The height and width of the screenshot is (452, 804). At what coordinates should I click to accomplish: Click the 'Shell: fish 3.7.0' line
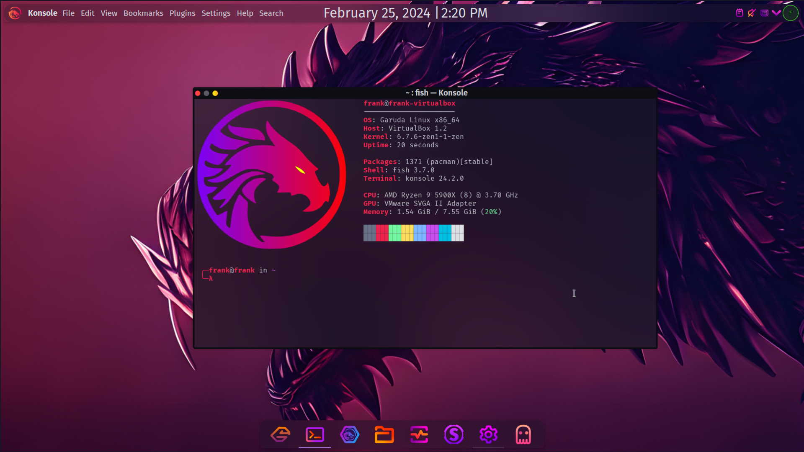[399, 170]
